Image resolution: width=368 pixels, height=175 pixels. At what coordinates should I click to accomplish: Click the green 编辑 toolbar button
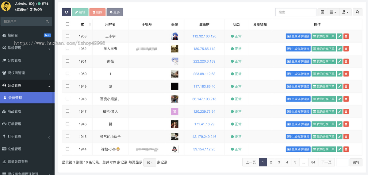80,12
